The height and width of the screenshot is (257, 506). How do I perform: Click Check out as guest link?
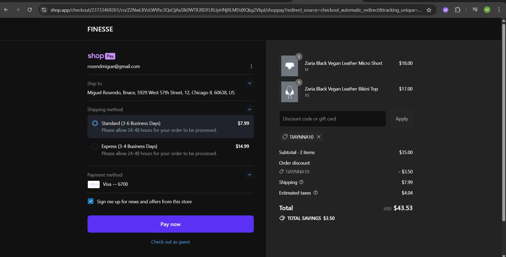170,242
